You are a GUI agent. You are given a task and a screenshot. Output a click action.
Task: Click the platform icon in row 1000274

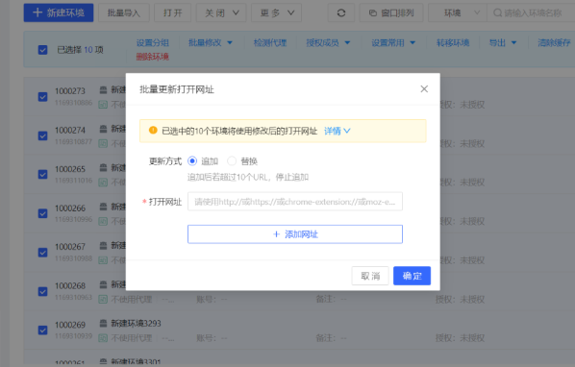tap(104, 129)
